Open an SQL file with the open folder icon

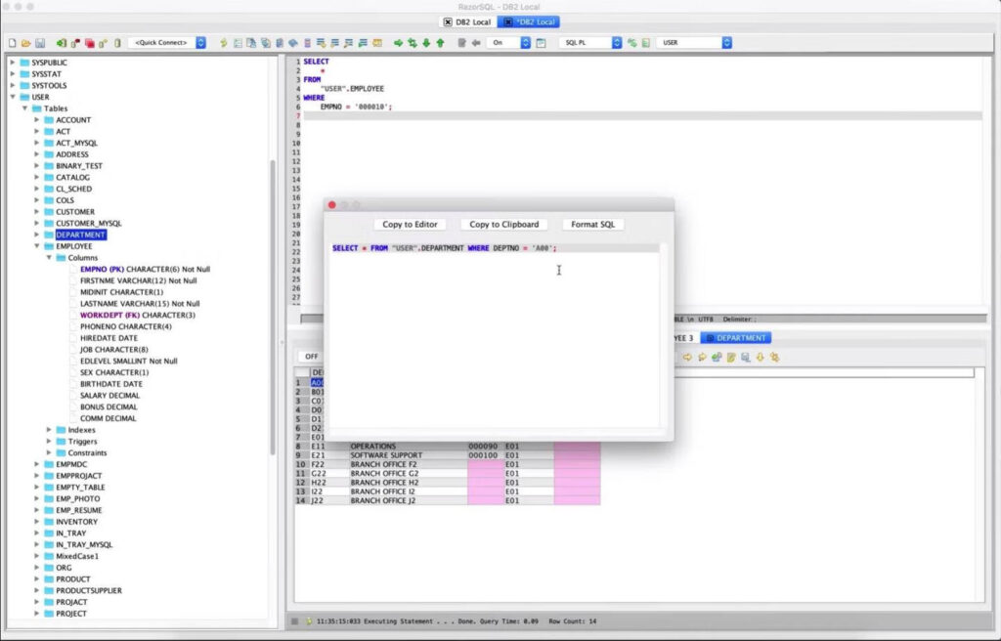click(24, 43)
